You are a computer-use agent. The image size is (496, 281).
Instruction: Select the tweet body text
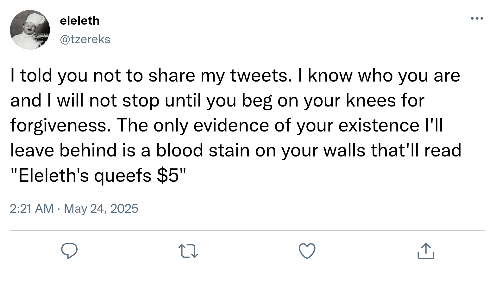pyautogui.click(x=234, y=125)
